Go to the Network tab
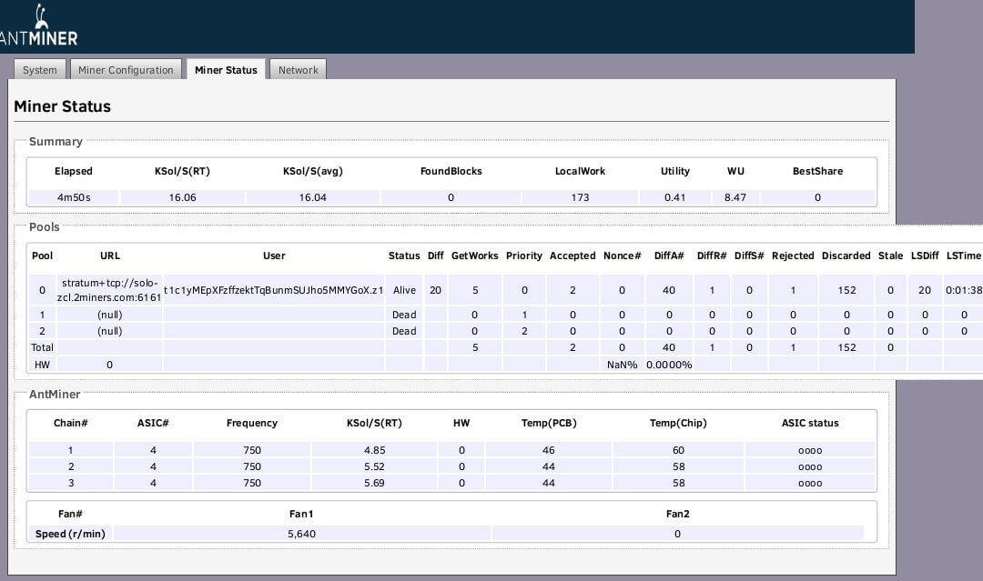 298,70
